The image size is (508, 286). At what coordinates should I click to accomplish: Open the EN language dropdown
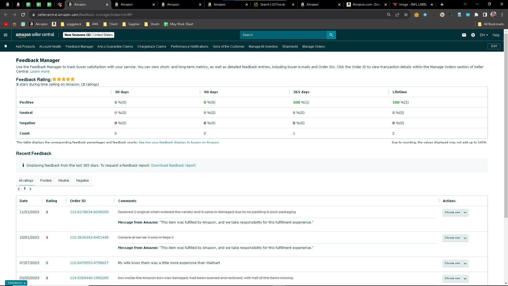point(484,35)
